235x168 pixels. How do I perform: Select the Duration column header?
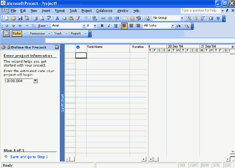point(138,48)
